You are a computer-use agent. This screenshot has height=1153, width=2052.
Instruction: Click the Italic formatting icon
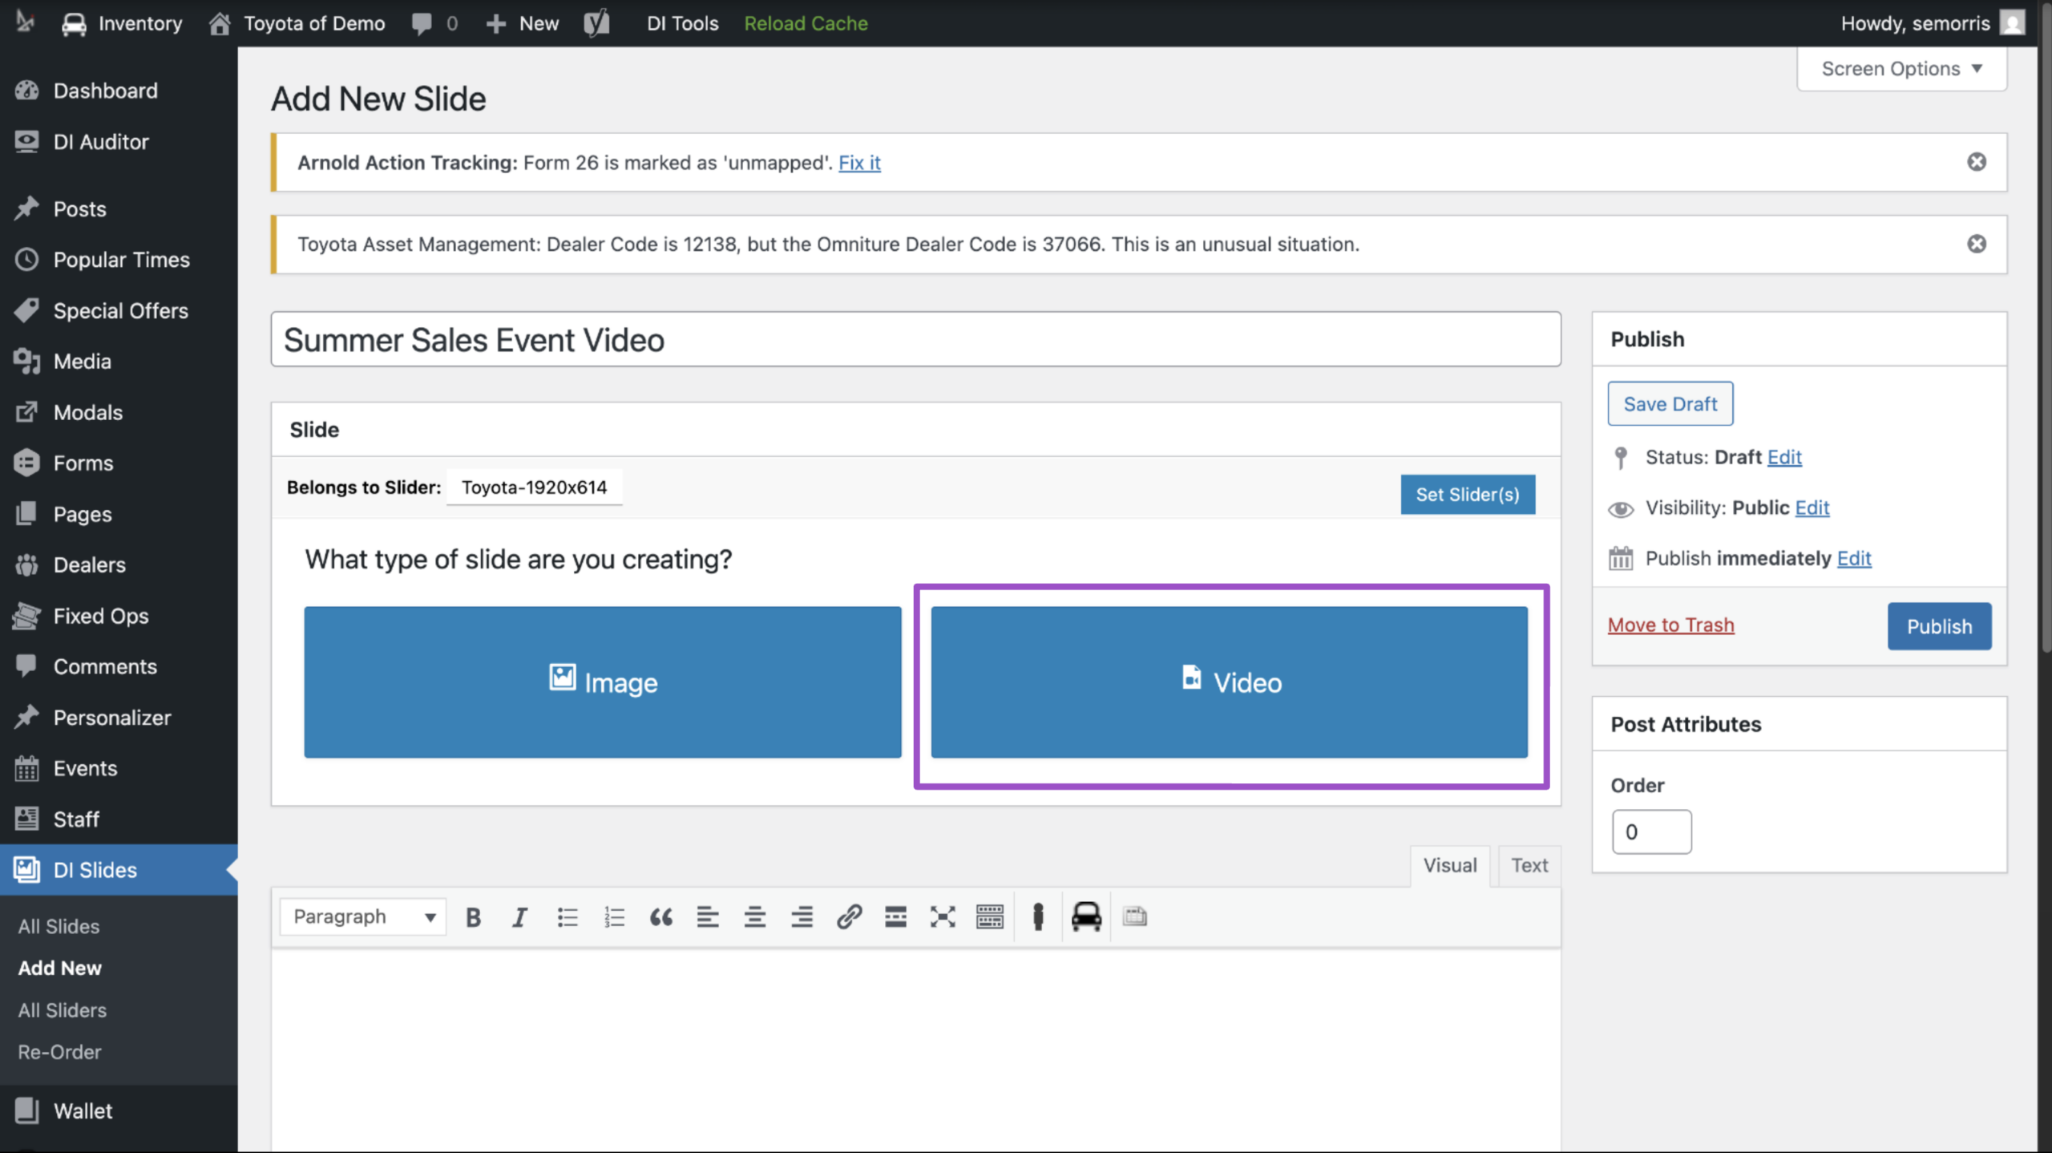click(519, 916)
